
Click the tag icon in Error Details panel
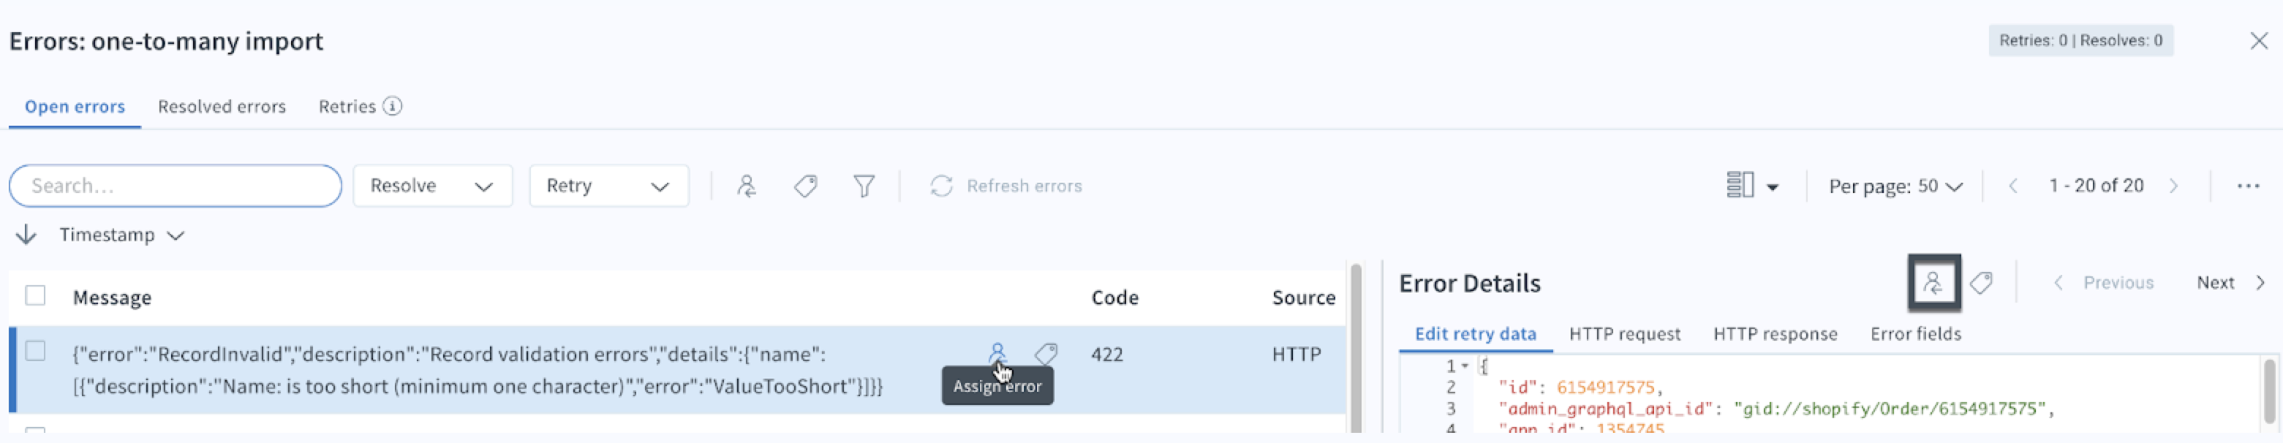[1982, 283]
